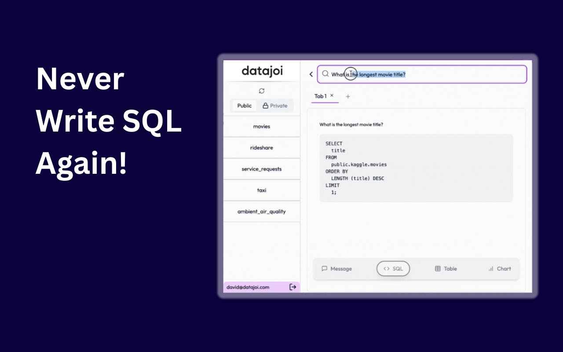Choose the taxi dataset
Image resolution: width=563 pixels, height=352 pixels.
[x=262, y=190]
